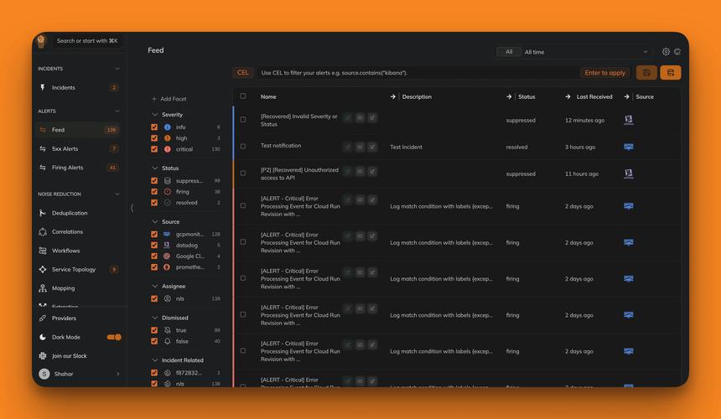Click Enter to apply
The height and width of the screenshot is (419, 721).
[604, 73]
